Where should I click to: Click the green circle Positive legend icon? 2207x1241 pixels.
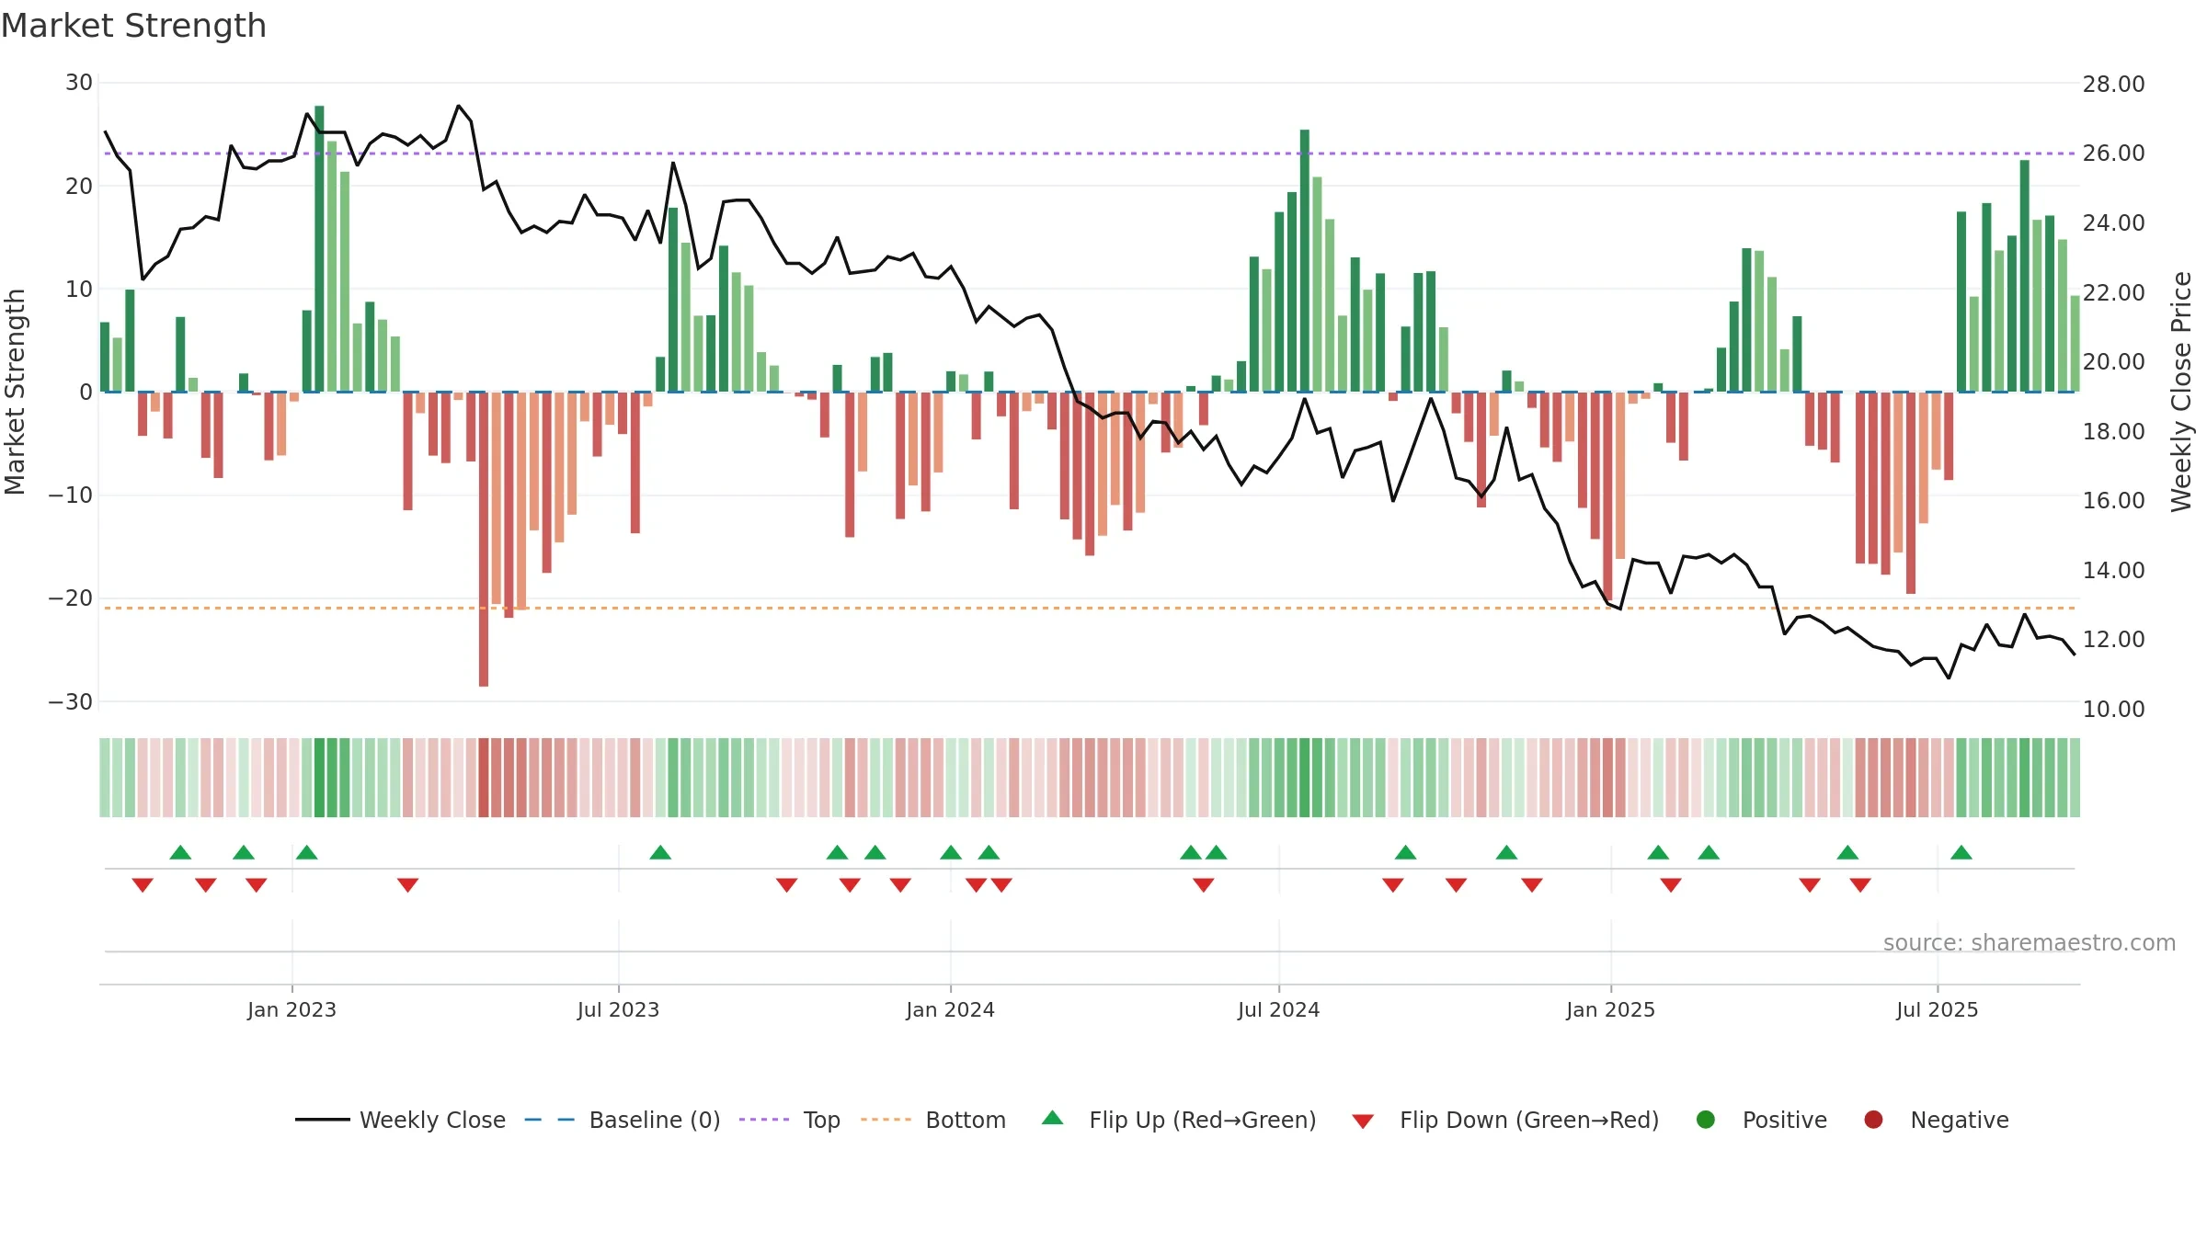pyautogui.click(x=1706, y=1120)
